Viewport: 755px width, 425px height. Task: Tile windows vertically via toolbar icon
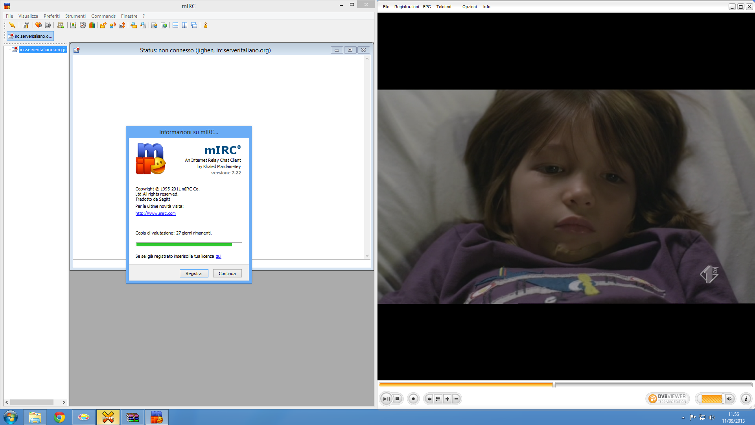(x=184, y=25)
